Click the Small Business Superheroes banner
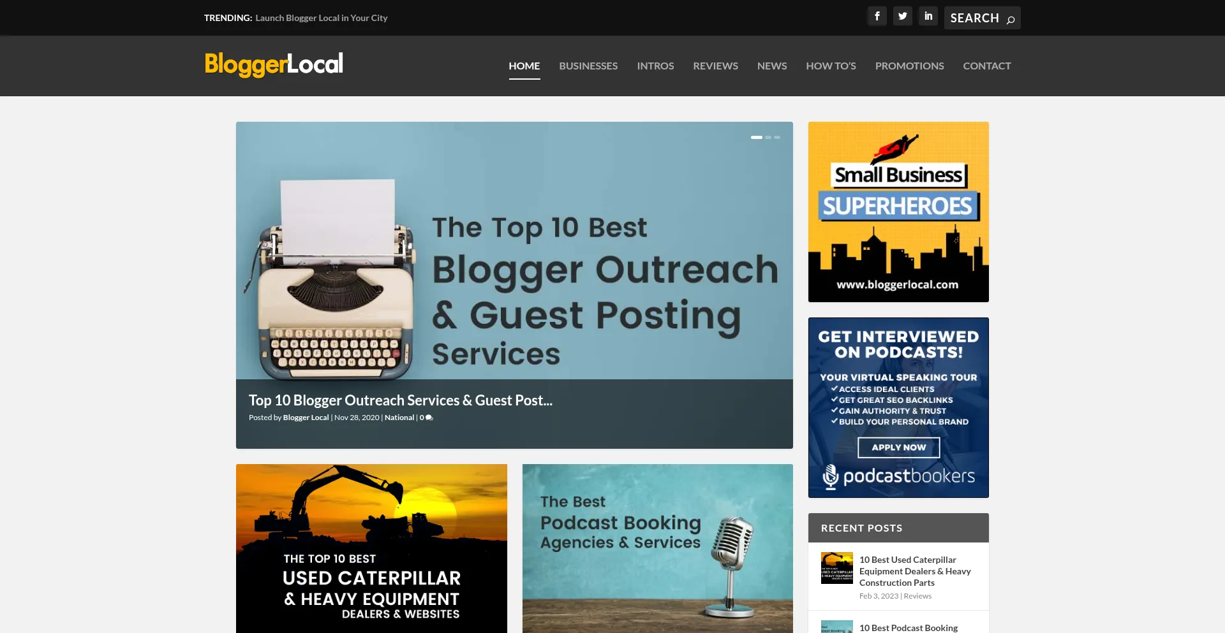This screenshot has height=633, width=1225. click(898, 212)
